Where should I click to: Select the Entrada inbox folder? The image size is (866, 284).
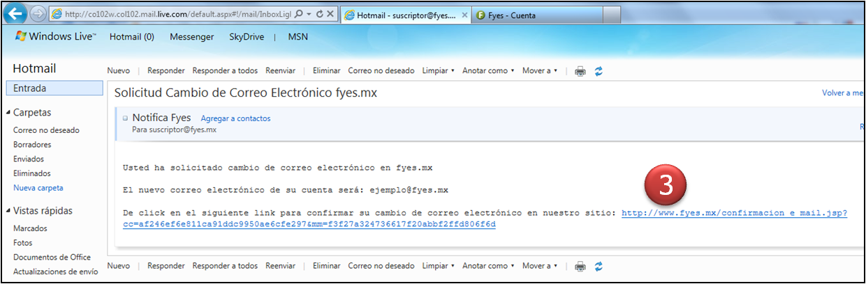[x=54, y=88]
